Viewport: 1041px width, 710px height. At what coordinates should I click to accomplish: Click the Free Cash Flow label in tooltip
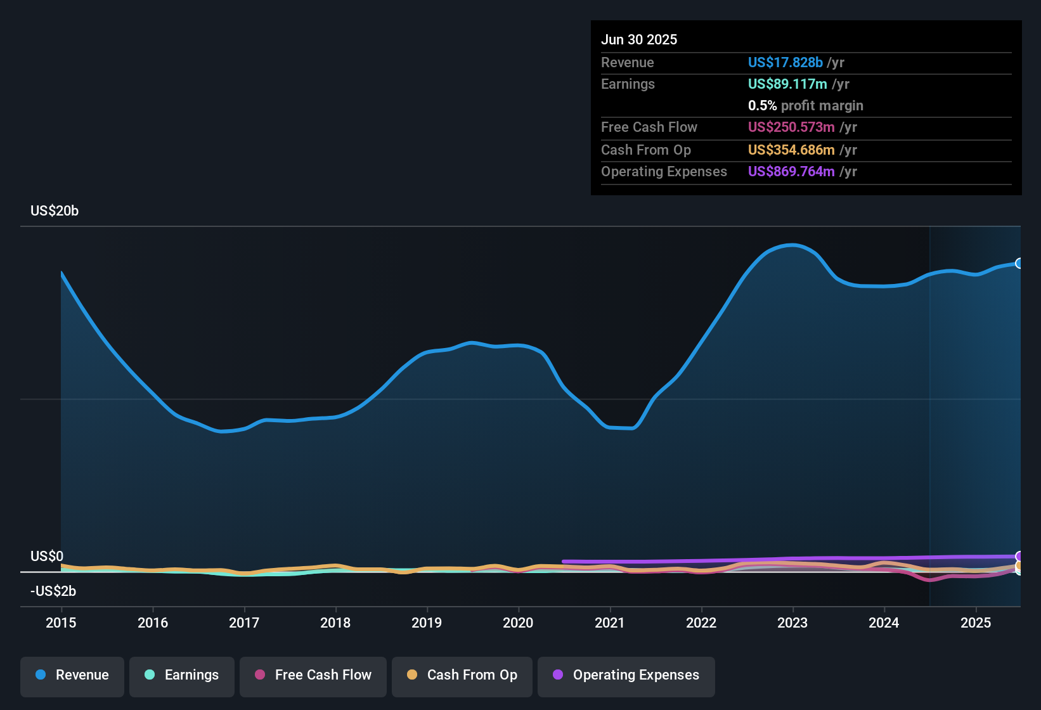[649, 127]
